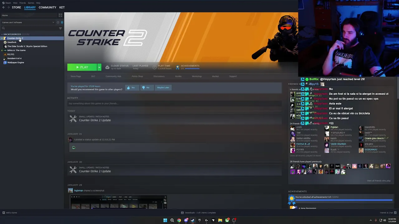This screenshot has width=399, height=224.
Task: Click the Cloud Status cloud icon
Action: (107, 67)
